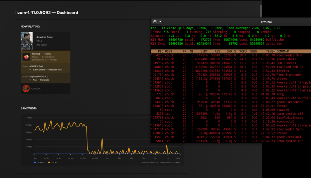Click the BANDWIDTH heading
This screenshot has height=178, width=311.
pyautogui.click(x=29, y=108)
